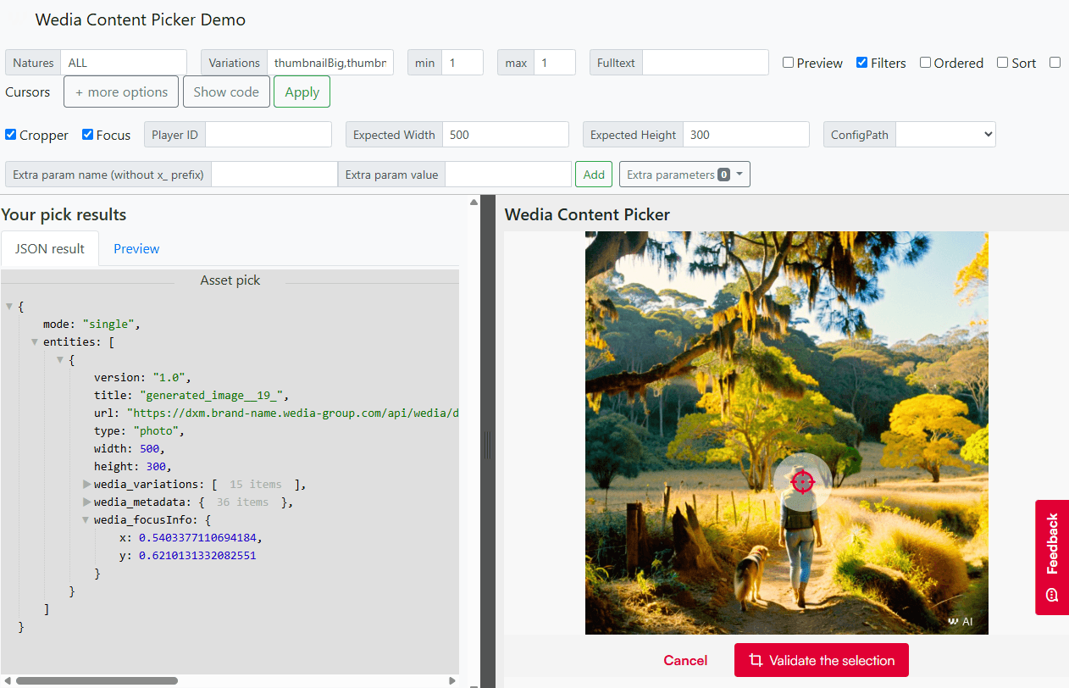Viewport: 1069px width, 688px height.
Task: Toggle the Cursors checkbox at far right
Action: point(1055,62)
